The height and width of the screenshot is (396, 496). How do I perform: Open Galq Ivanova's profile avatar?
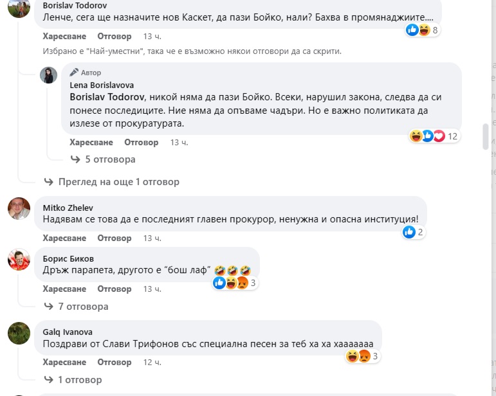pos(18,333)
